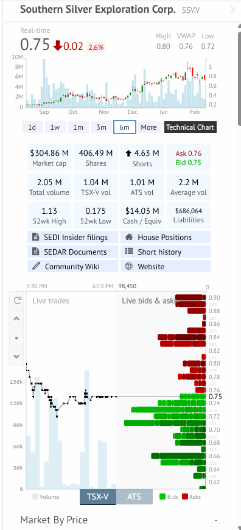Viewport: 241px width, 530px height.
Task: Select the 6m chart range
Action: coord(125,127)
